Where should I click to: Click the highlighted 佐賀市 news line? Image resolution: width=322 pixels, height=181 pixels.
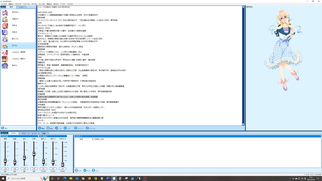(x=68, y=97)
